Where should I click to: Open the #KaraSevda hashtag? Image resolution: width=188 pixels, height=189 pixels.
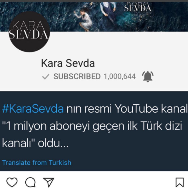point(33,109)
